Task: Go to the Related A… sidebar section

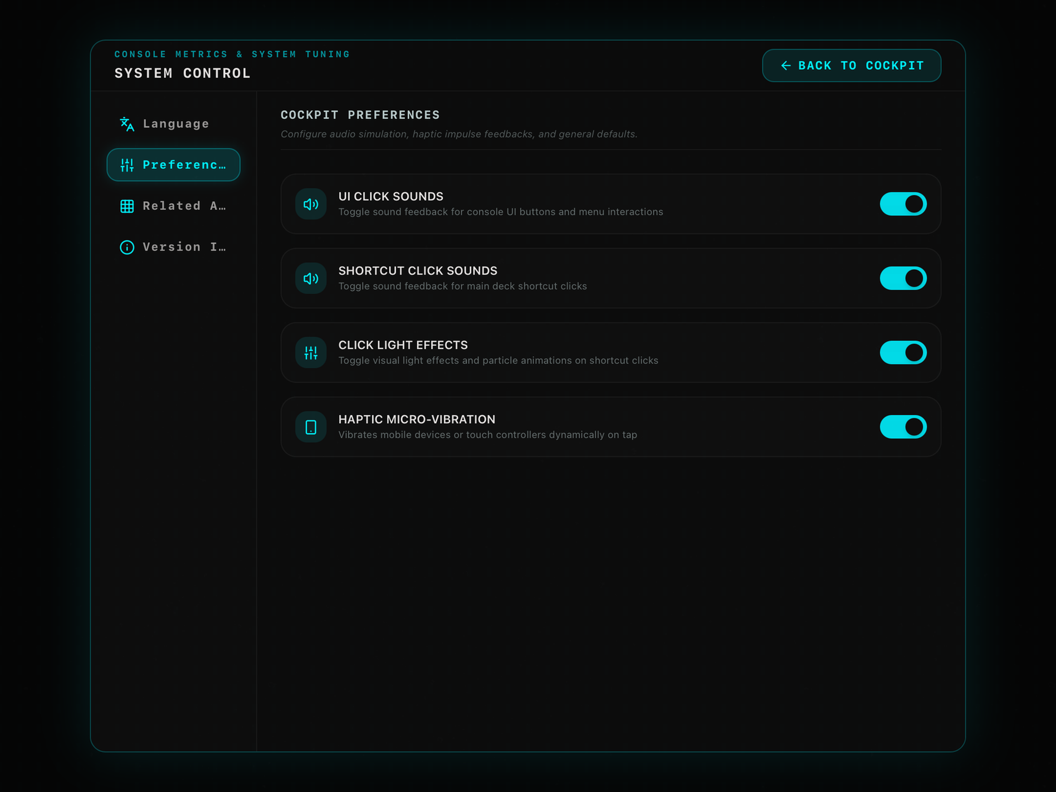Action: [173, 206]
